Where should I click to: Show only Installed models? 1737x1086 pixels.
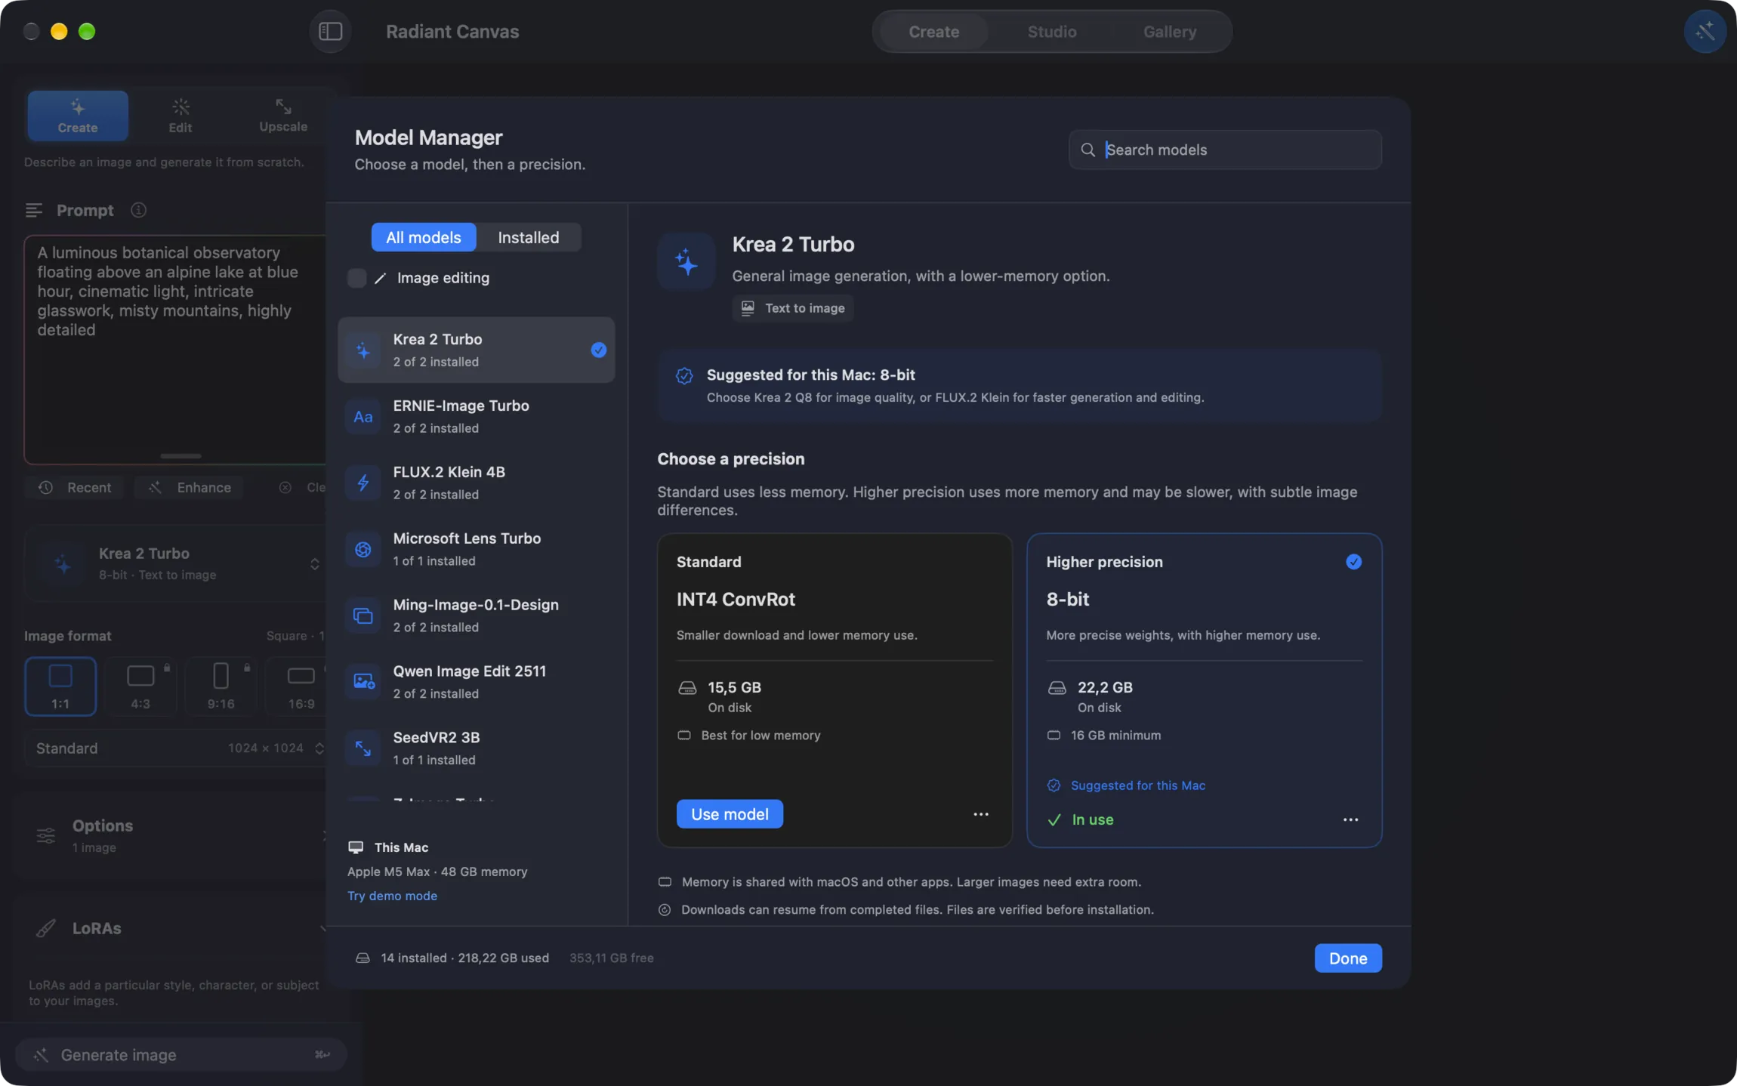click(528, 237)
